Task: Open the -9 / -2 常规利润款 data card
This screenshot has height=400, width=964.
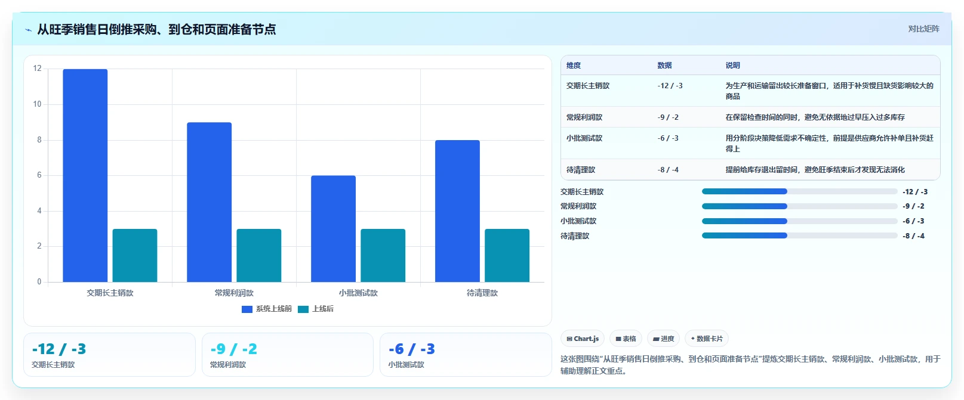Action: (x=288, y=355)
